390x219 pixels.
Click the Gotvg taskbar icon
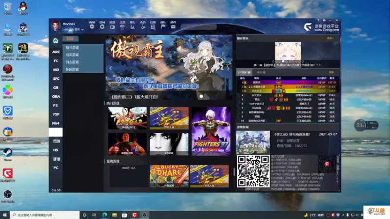coord(135,215)
